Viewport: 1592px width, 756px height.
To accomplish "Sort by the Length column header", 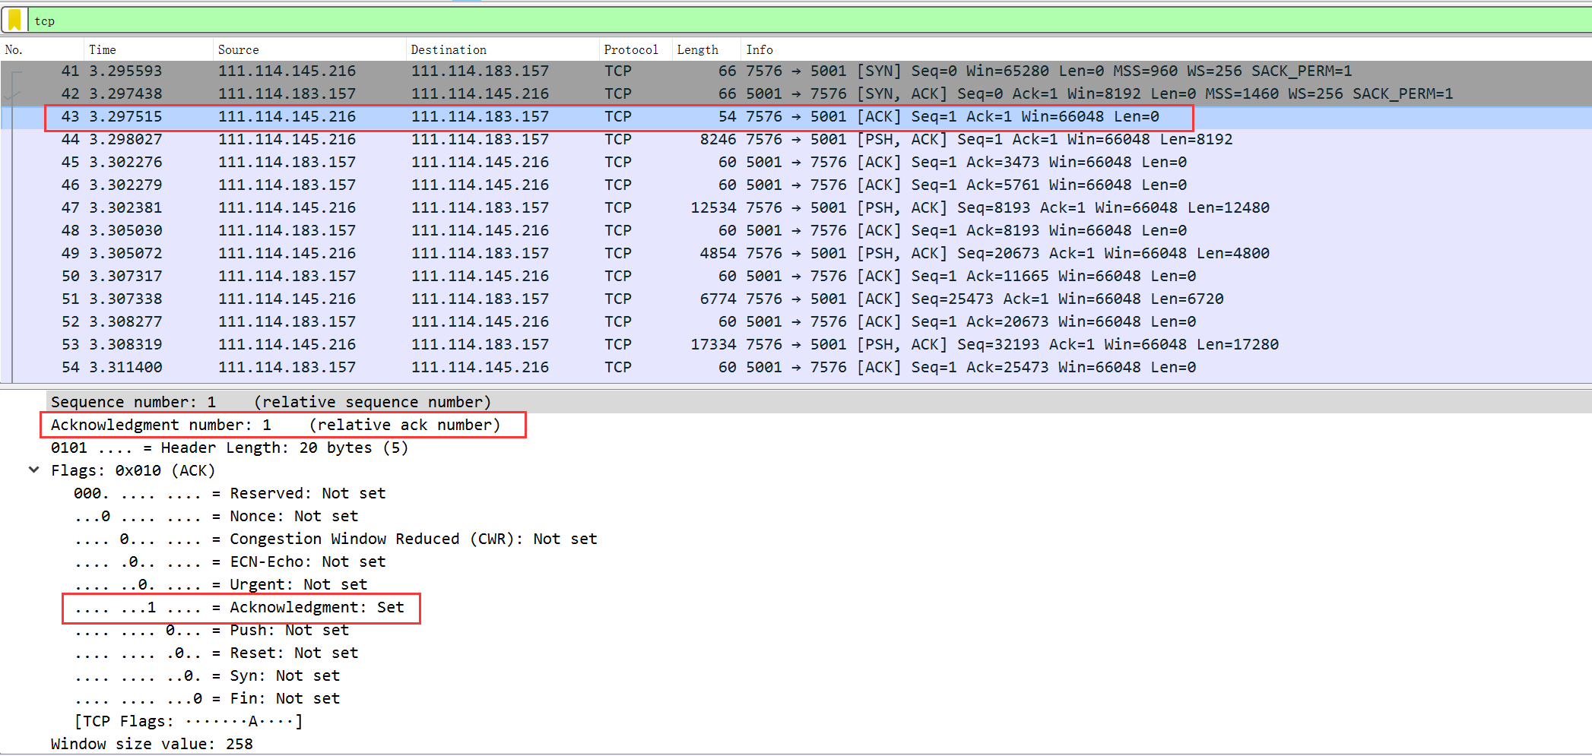I will pyautogui.click(x=697, y=49).
